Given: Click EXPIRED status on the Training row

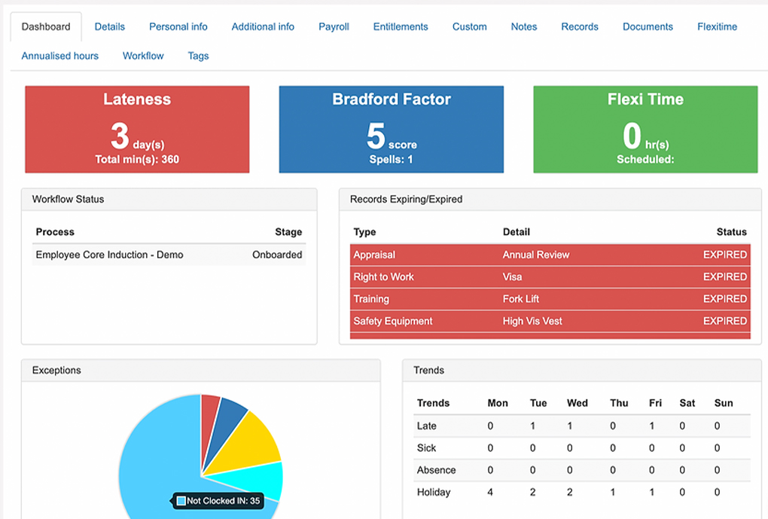Looking at the screenshot, I should click(725, 299).
